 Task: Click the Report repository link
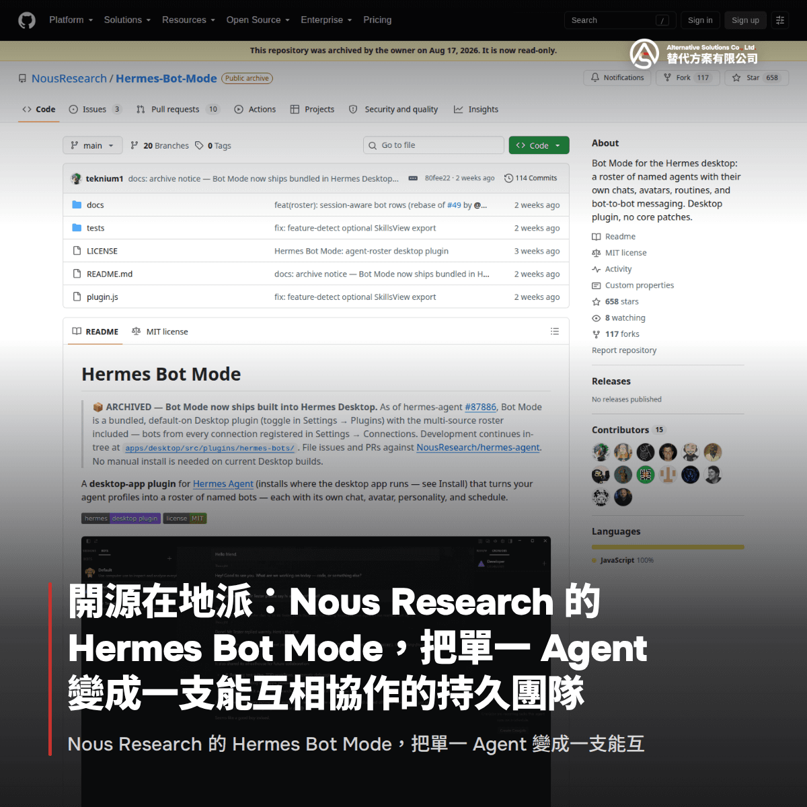(624, 350)
